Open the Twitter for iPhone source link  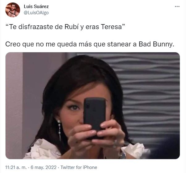79,167
